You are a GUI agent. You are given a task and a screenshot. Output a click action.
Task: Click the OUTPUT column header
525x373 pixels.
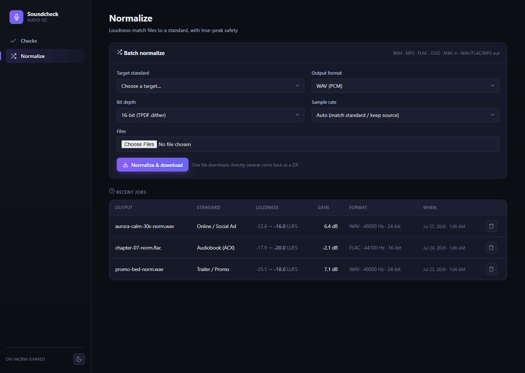tap(124, 208)
